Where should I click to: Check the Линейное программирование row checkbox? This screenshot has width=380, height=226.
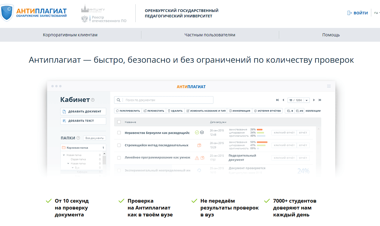119,158
